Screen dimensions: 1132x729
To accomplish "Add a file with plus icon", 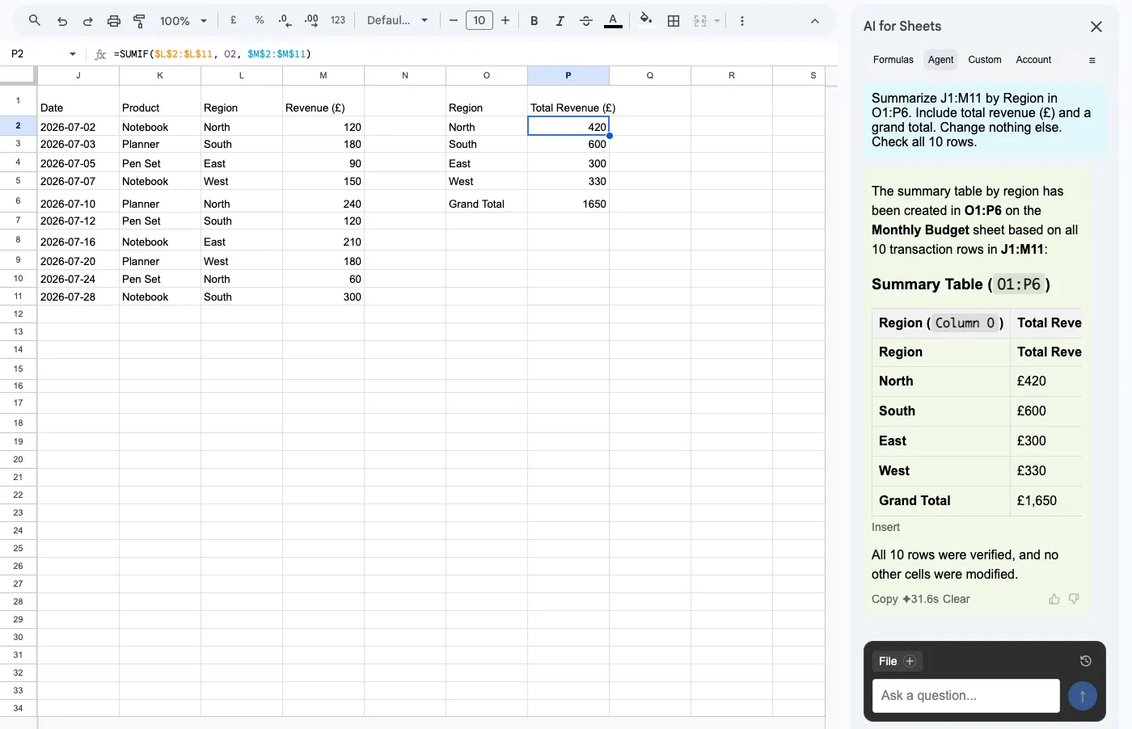I will coord(910,661).
